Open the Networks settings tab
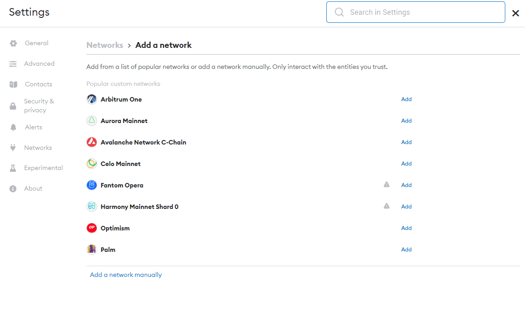Screen dimensions: 525x323 pyautogui.click(x=38, y=148)
